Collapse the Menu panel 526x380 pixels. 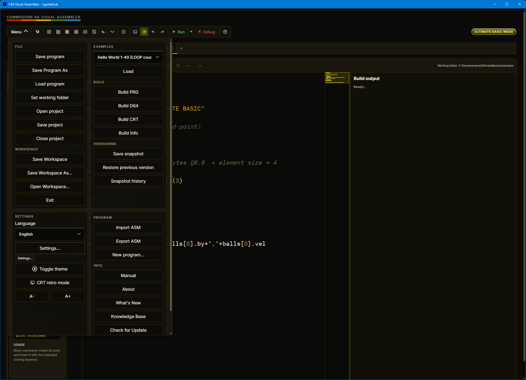(19, 32)
